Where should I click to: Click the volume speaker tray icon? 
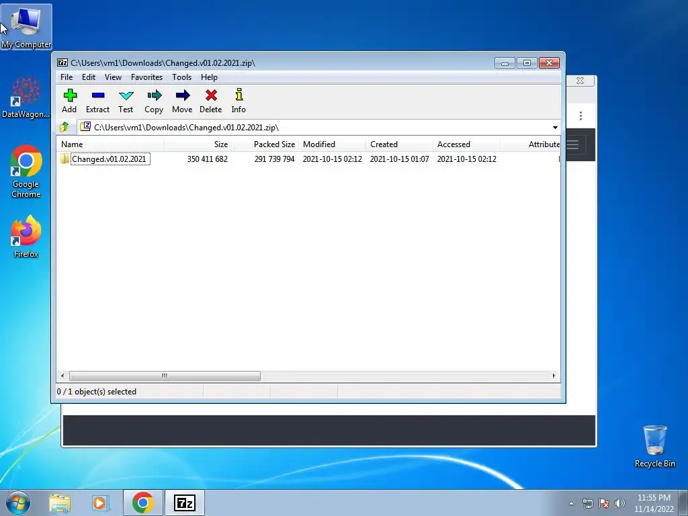click(619, 503)
